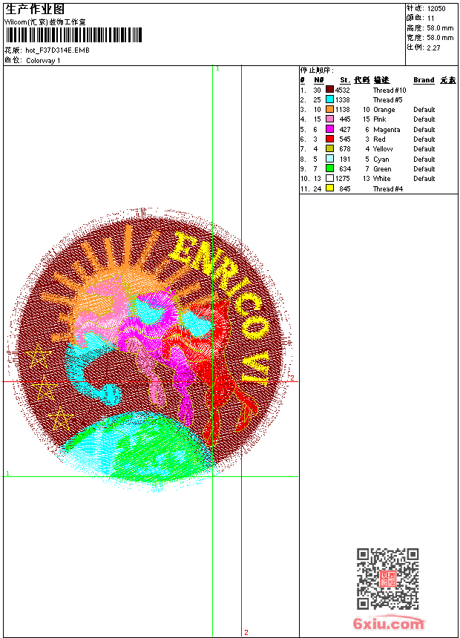Click the embroidered ENRICOVI design preview
This screenshot has height=638, width=460.
pyautogui.click(x=149, y=350)
